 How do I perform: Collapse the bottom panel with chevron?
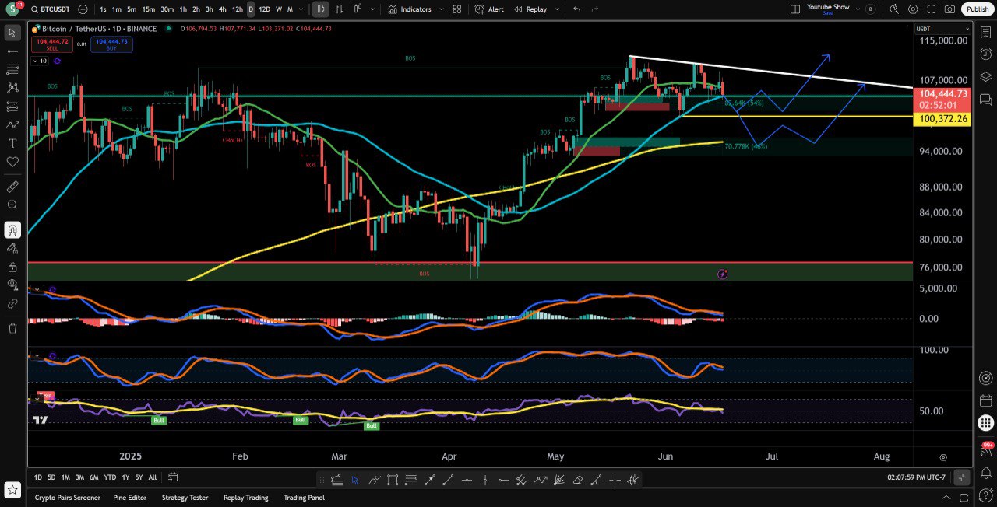coord(946,498)
